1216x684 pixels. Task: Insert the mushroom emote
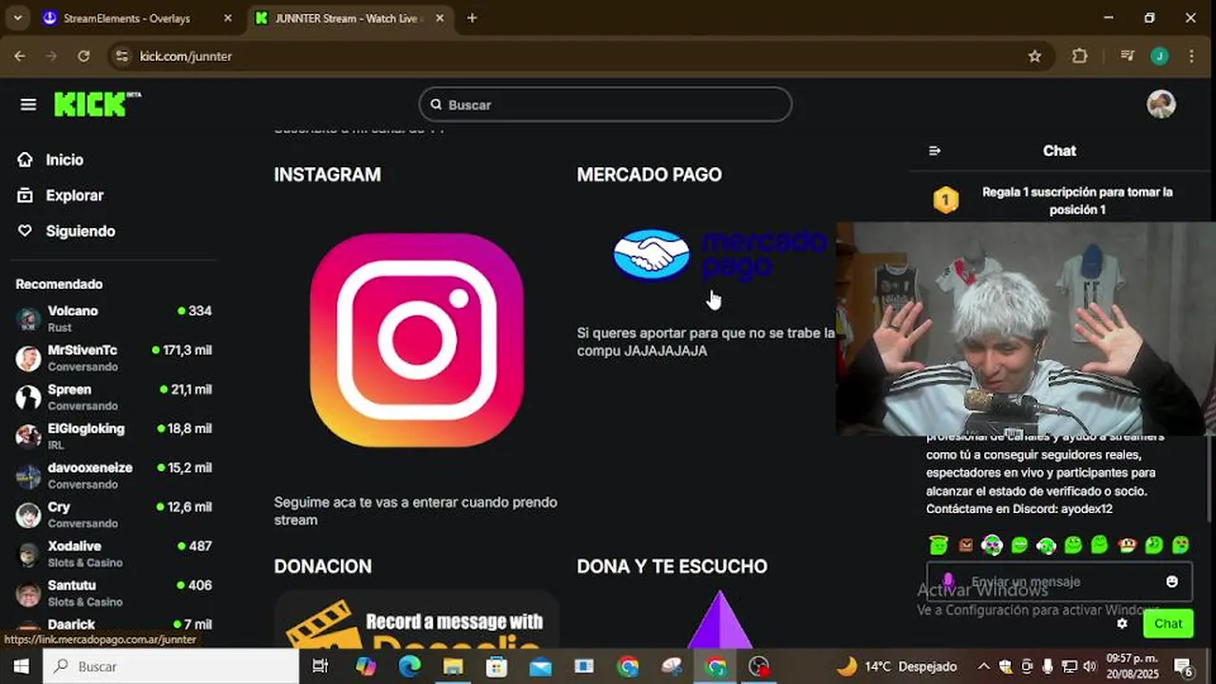[1127, 545]
